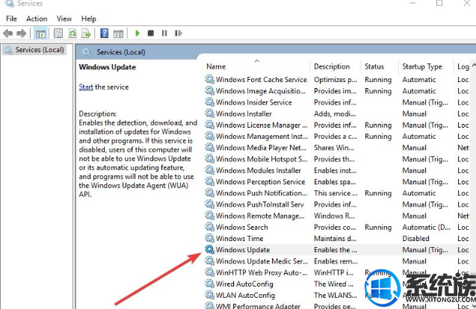This screenshot has width=476, height=309.
Task: Open the File menu
Action: click(11, 19)
